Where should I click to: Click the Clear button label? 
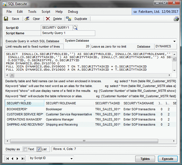coord(36,19)
